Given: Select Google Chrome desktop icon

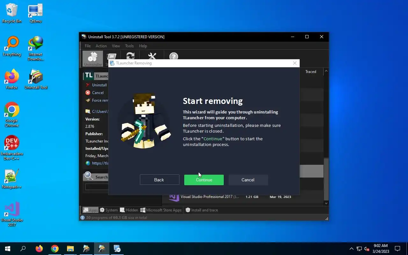Looking at the screenshot, I should (x=12, y=115).
